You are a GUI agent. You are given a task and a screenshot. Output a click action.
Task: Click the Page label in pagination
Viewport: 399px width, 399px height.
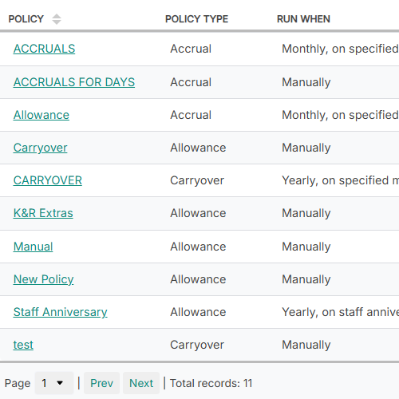(18, 384)
